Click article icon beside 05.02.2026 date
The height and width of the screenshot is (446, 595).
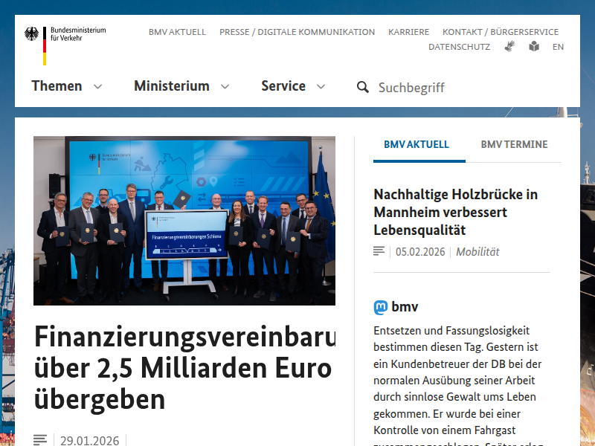point(379,251)
